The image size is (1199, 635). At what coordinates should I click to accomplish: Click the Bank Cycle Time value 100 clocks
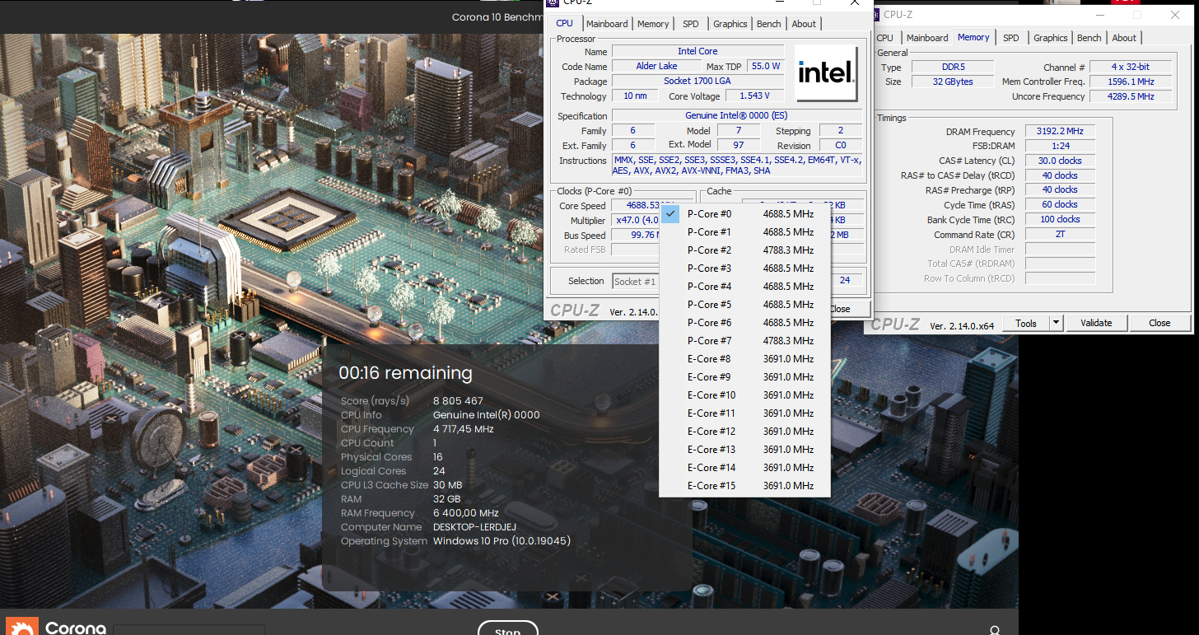(1060, 219)
